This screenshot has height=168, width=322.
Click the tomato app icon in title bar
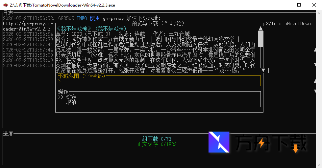click(x=5, y=5)
